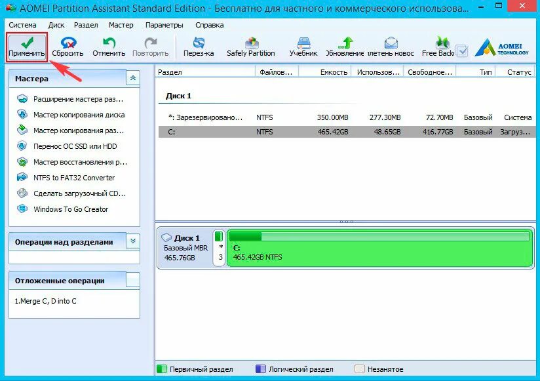
Task: Click blue Логический раздел legend swatch
Action: tap(261, 369)
